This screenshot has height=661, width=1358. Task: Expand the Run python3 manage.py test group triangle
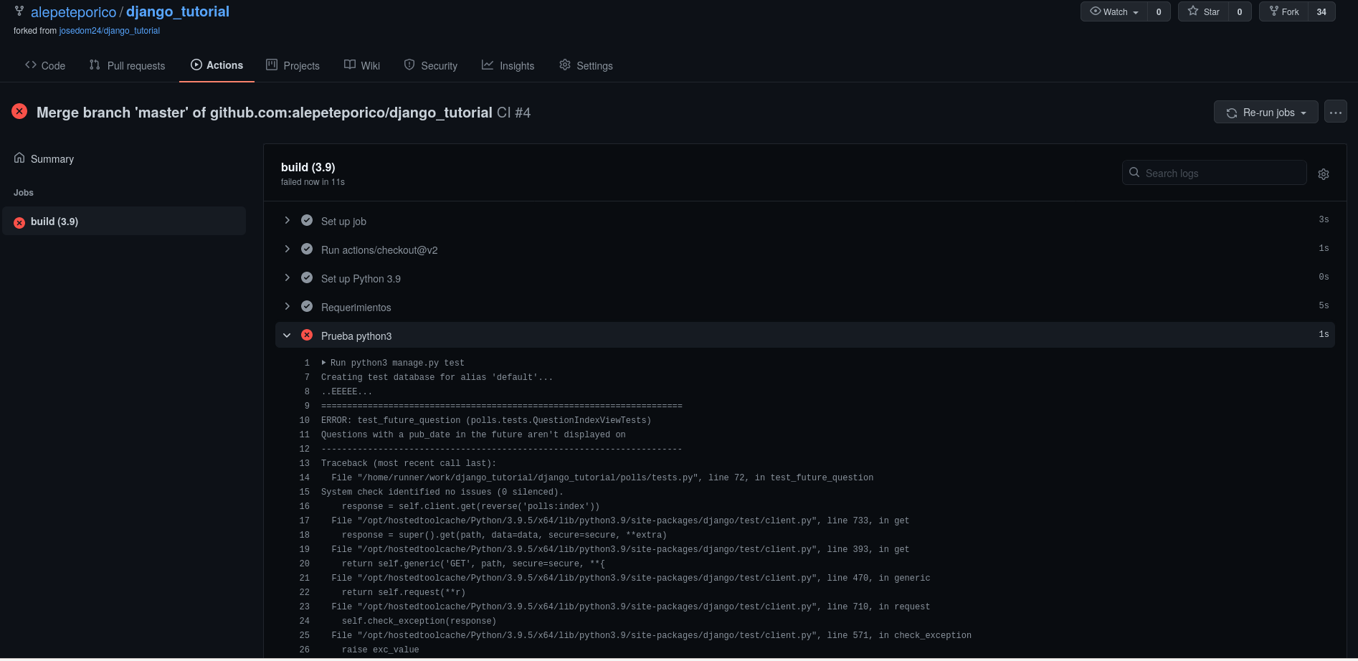(324, 363)
